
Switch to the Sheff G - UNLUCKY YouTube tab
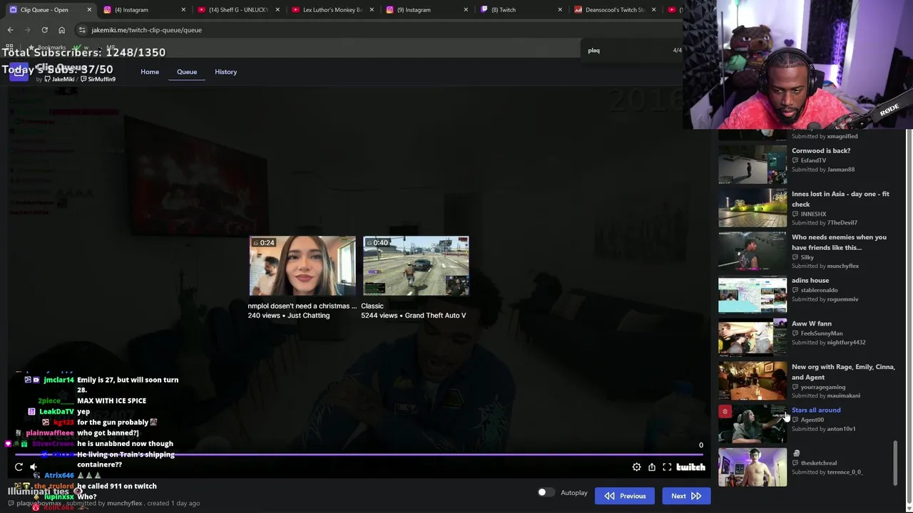pos(238,10)
